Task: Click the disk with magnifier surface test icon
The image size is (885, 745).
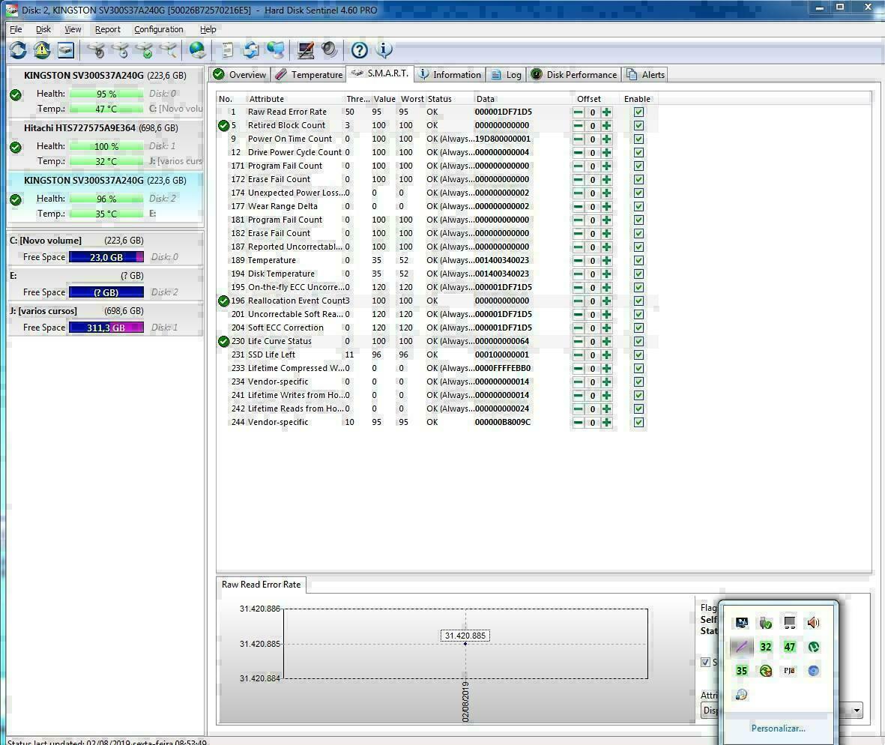Action: click(169, 50)
